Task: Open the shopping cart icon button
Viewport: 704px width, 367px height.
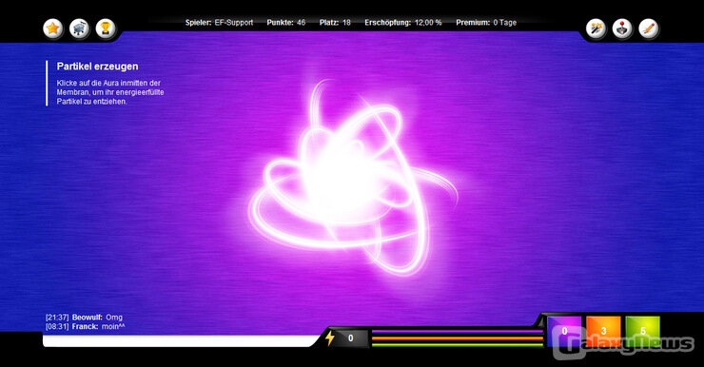Action: pos(80,29)
